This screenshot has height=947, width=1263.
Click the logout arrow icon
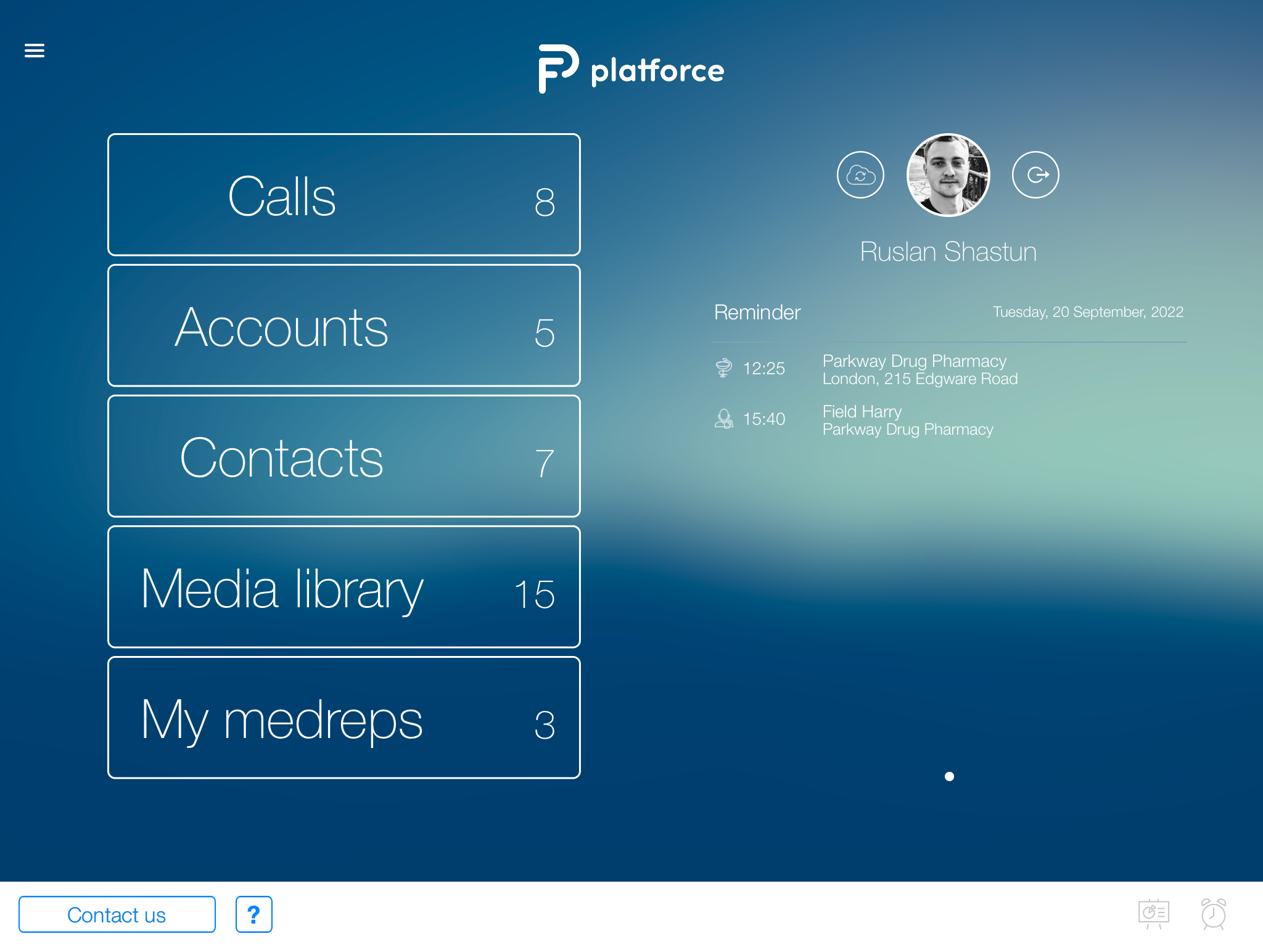coord(1035,175)
